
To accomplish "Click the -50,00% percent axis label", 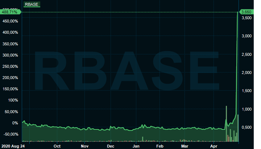I will pos(11,134).
